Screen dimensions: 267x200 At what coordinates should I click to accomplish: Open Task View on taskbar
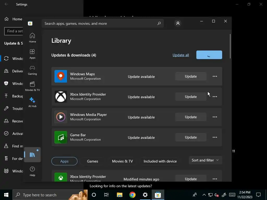coord(106,195)
